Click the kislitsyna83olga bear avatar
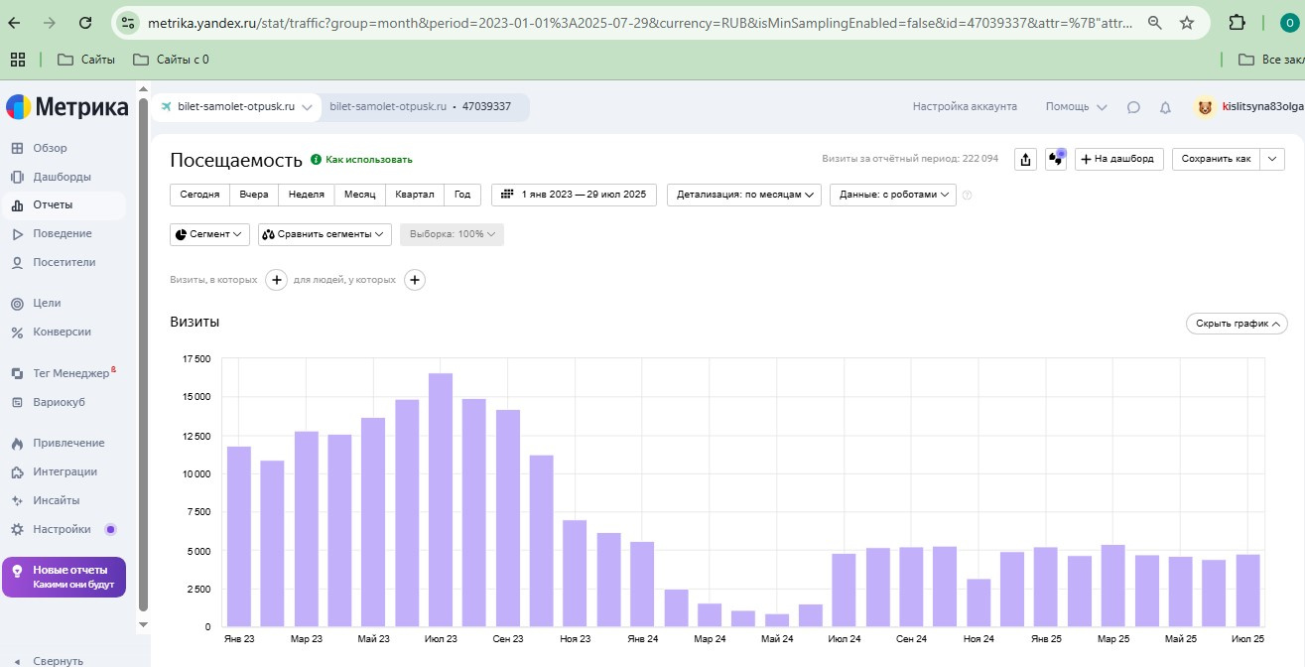The width and height of the screenshot is (1305, 667). click(1205, 107)
